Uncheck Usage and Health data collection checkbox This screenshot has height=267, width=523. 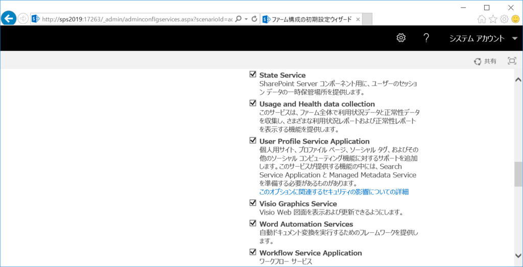(x=253, y=103)
